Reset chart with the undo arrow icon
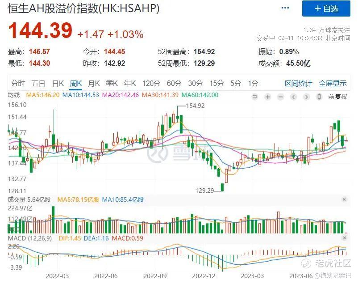 pyautogui.click(x=254, y=97)
